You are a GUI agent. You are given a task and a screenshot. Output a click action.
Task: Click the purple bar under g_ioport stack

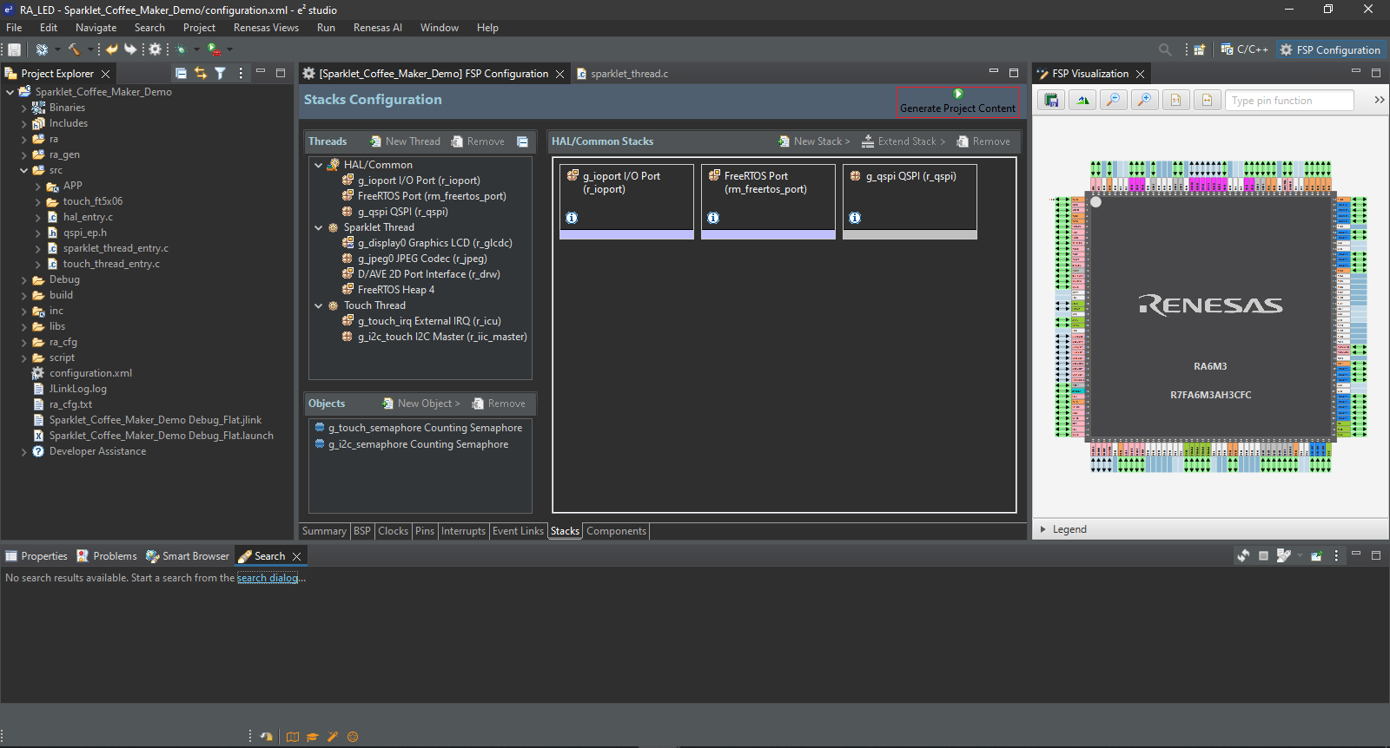pos(626,234)
